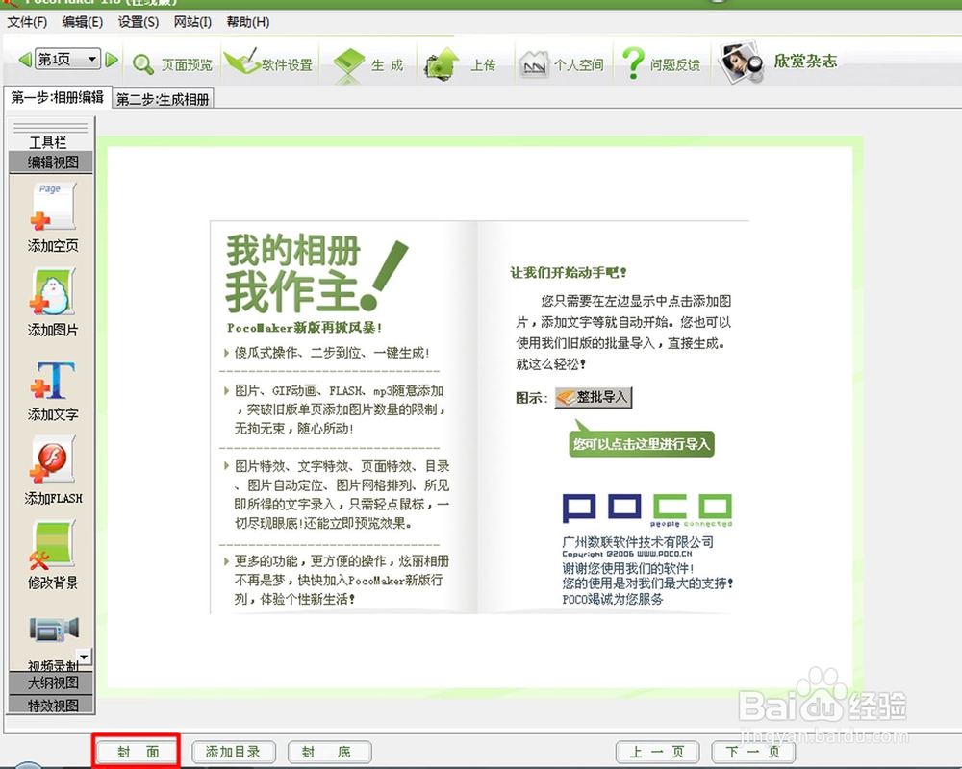Select the 编辑视图 panel header
Screen dimensions: 962x769
click(52, 161)
